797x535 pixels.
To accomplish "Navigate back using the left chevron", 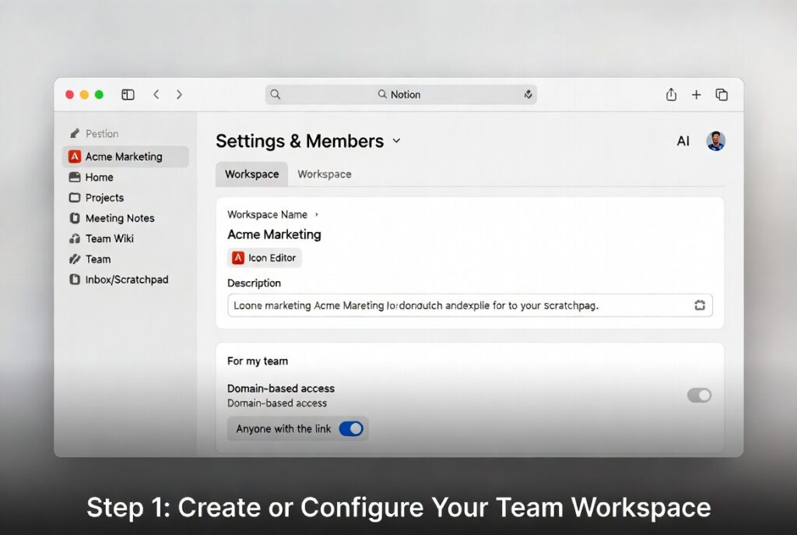I will [x=156, y=93].
